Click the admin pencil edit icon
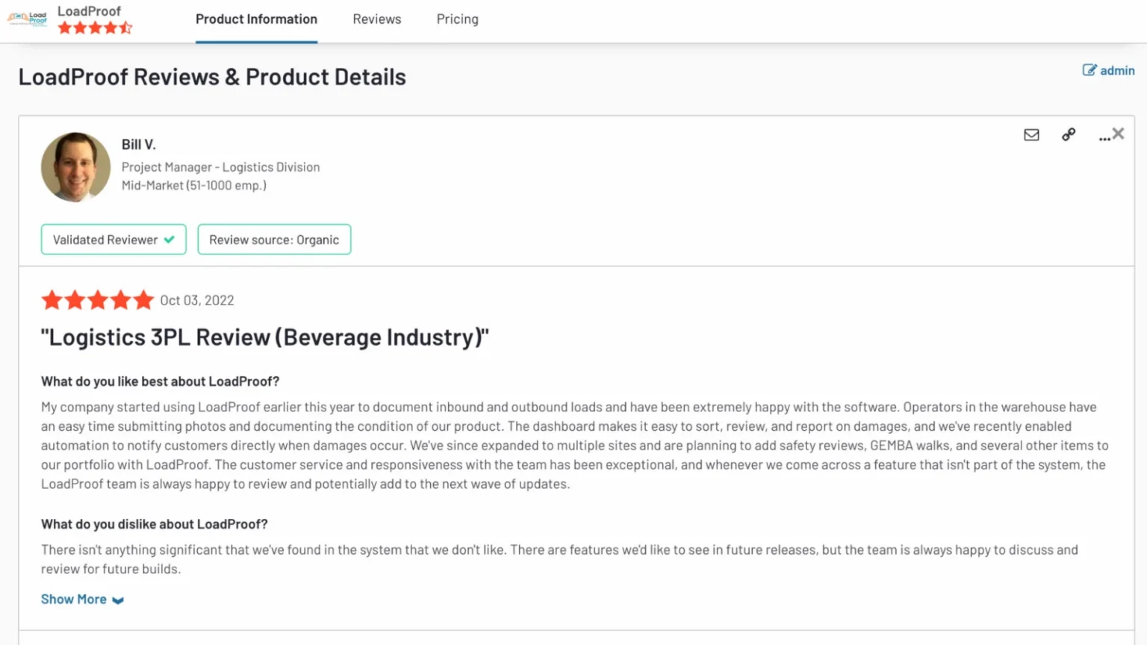 tap(1090, 70)
